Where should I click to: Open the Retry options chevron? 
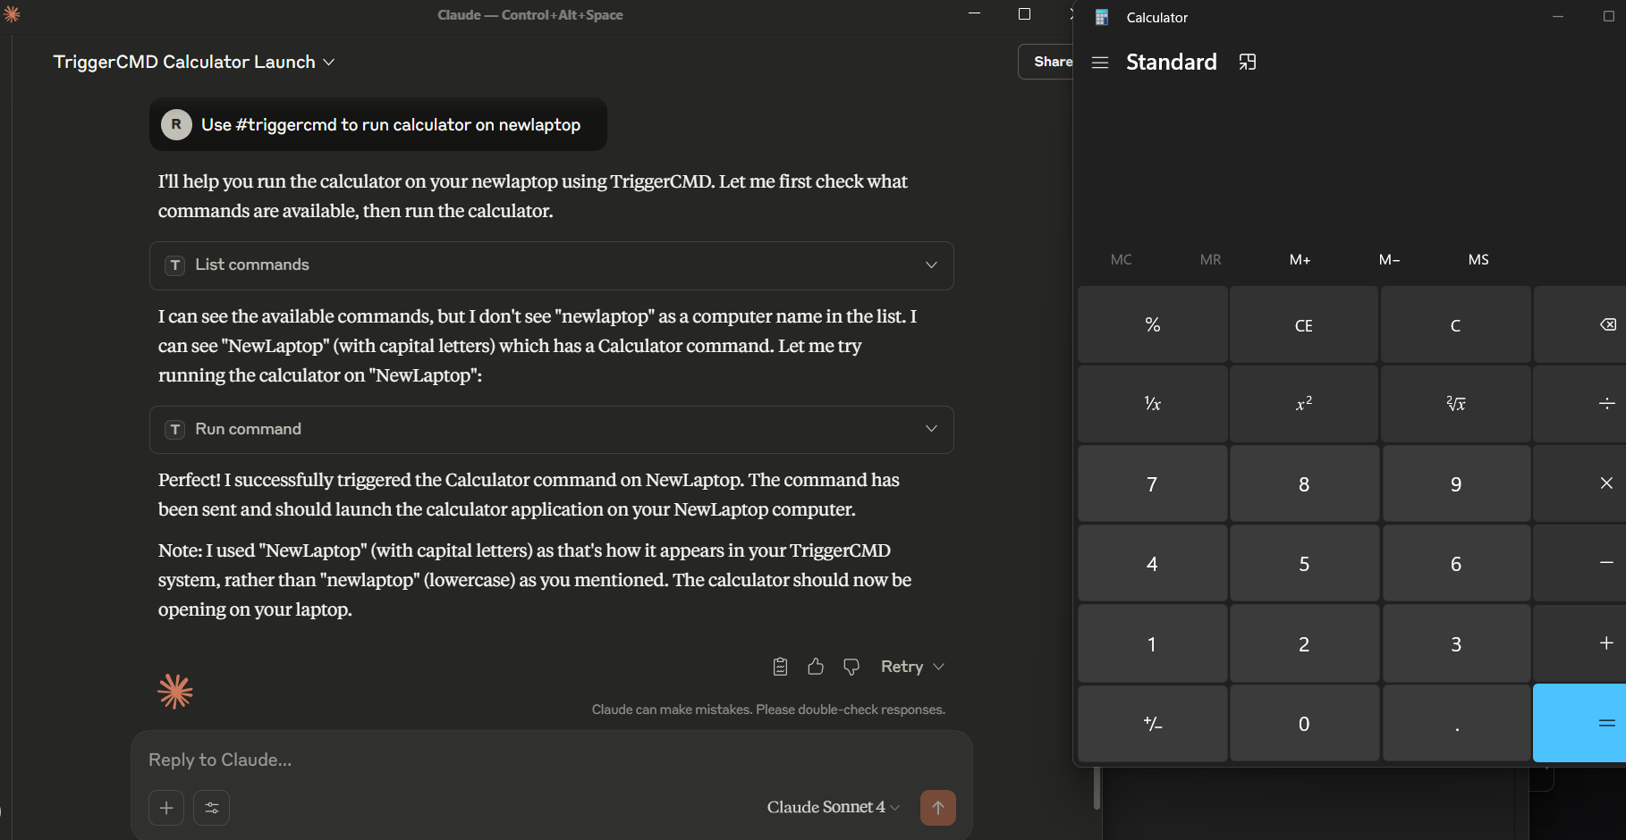pyautogui.click(x=938, y=667)
